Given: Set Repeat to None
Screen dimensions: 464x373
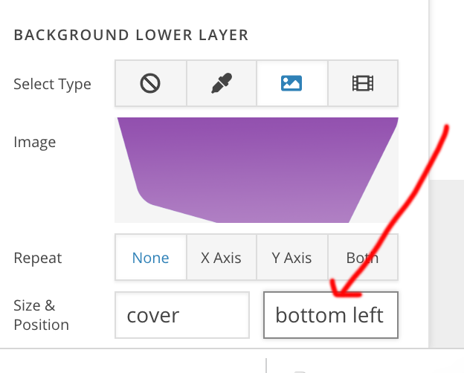Looking at the screenshot, I should [150, 258].
